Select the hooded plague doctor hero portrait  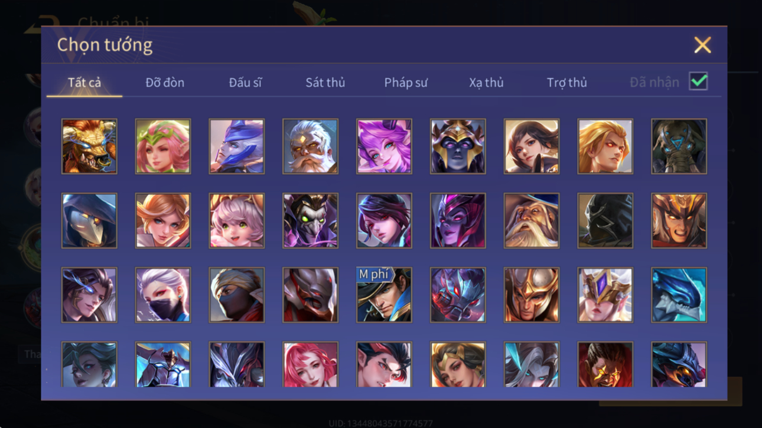pyautogui.click(x=89, y=221)
